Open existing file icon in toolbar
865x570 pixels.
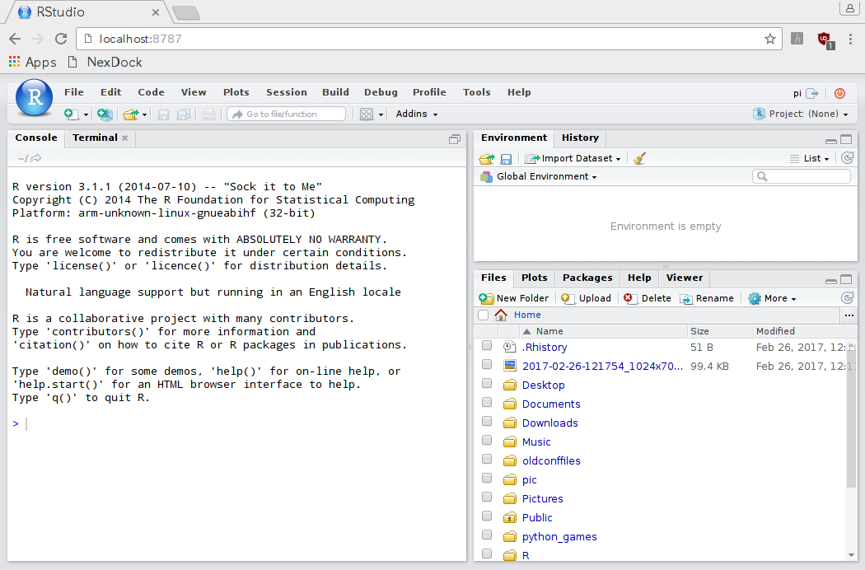click(131, 114)
